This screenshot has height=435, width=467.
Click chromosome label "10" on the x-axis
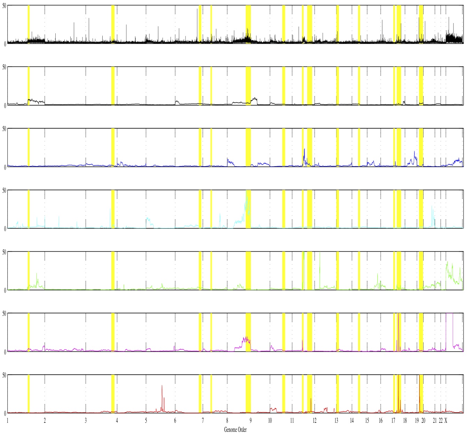[270, 420]
